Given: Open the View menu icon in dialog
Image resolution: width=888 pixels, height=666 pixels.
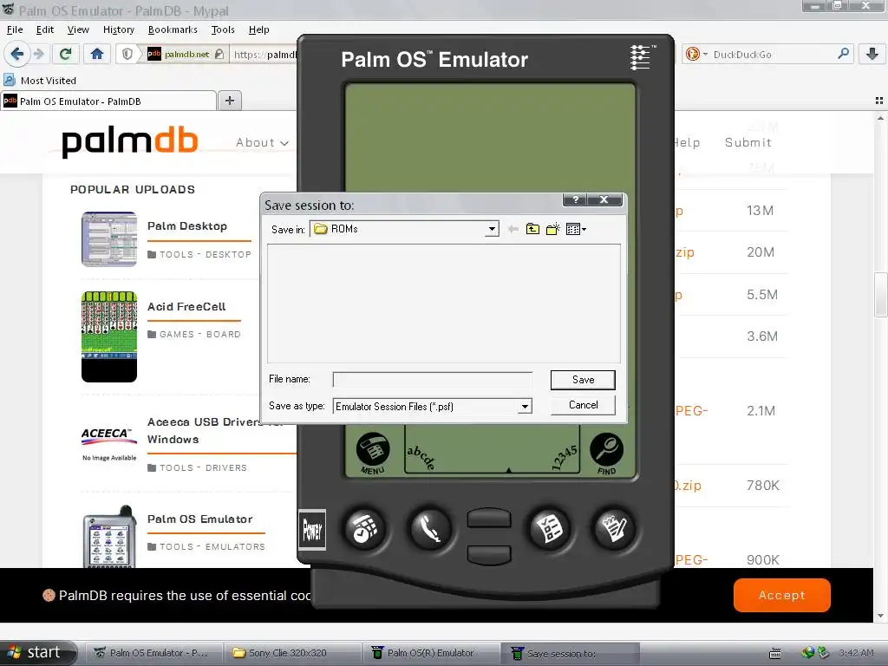Looking at the screenshot, I should pyautogui.click(x=576, y=229).
